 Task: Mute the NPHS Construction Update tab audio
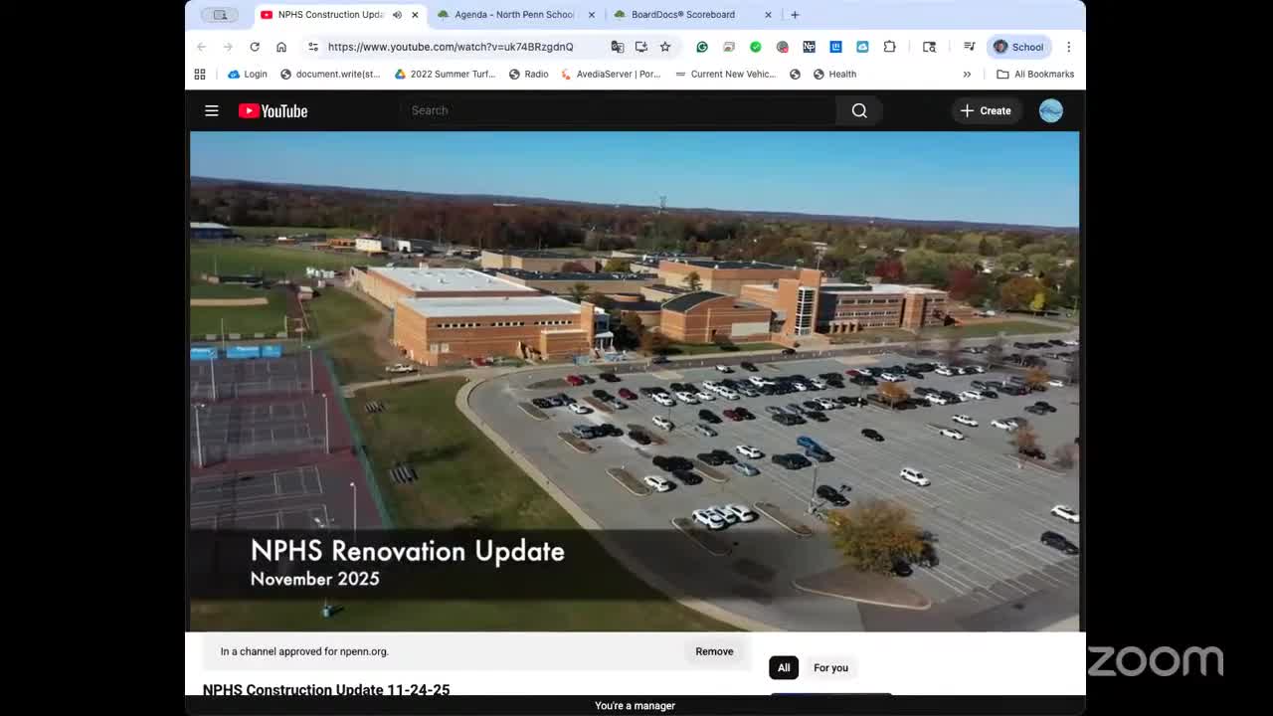tap(397, 15)
